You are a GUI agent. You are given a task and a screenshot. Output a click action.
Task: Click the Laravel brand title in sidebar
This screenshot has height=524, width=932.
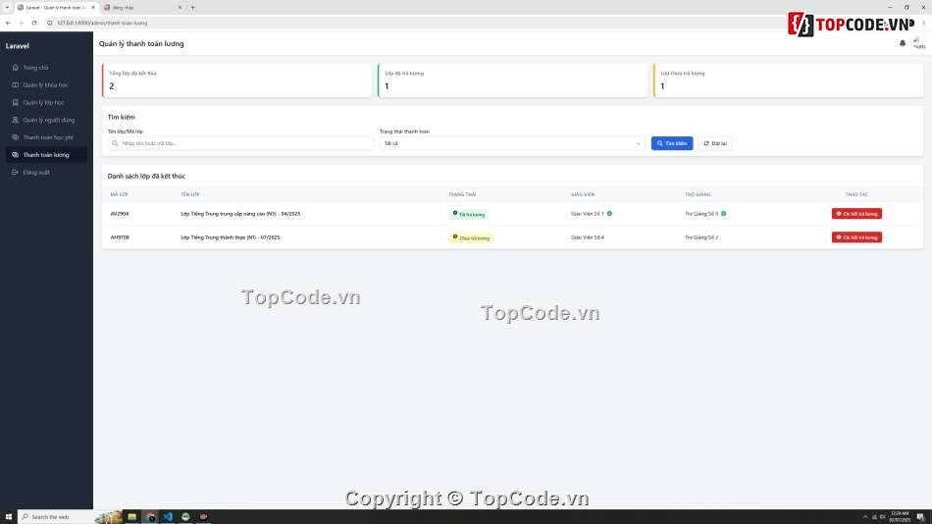[18, 46]
